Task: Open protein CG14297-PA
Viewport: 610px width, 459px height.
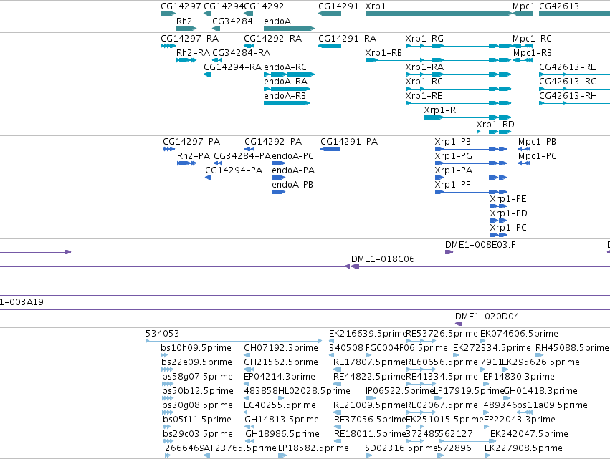Action: tap(191, 142)
